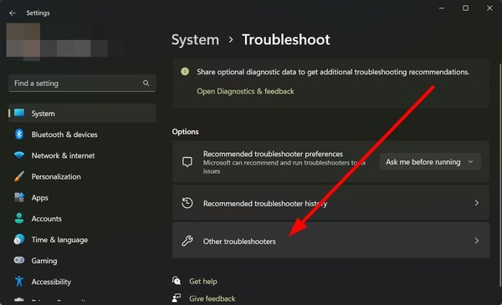Open the System category in sidebar
Screen dimensions: 502x305
tap(82, 113)
